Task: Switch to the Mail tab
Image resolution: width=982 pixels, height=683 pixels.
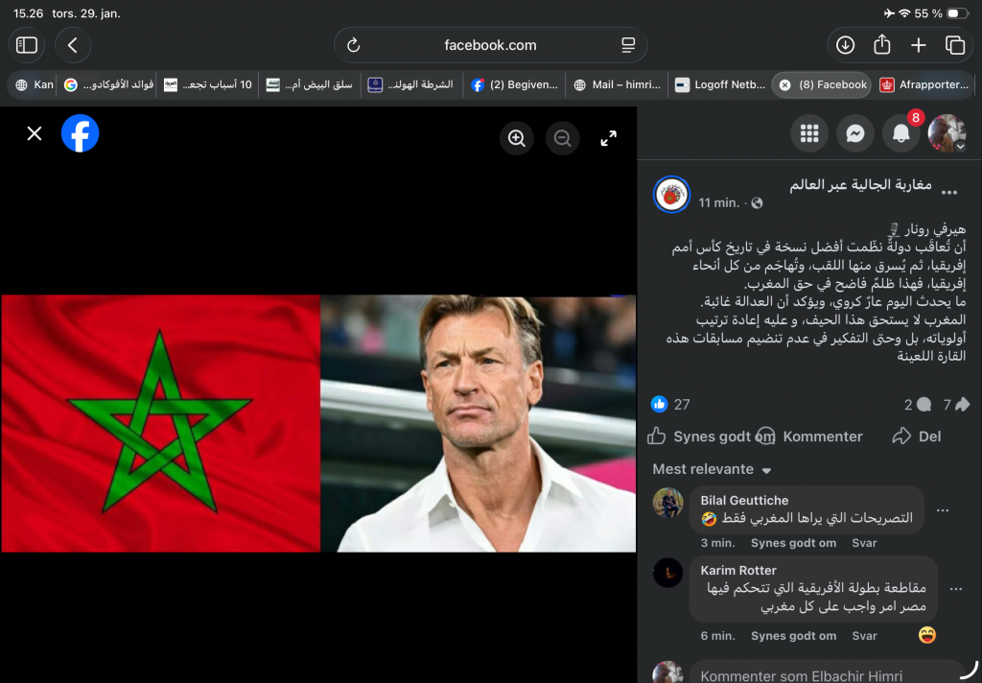Action: (x=616, y=84)
